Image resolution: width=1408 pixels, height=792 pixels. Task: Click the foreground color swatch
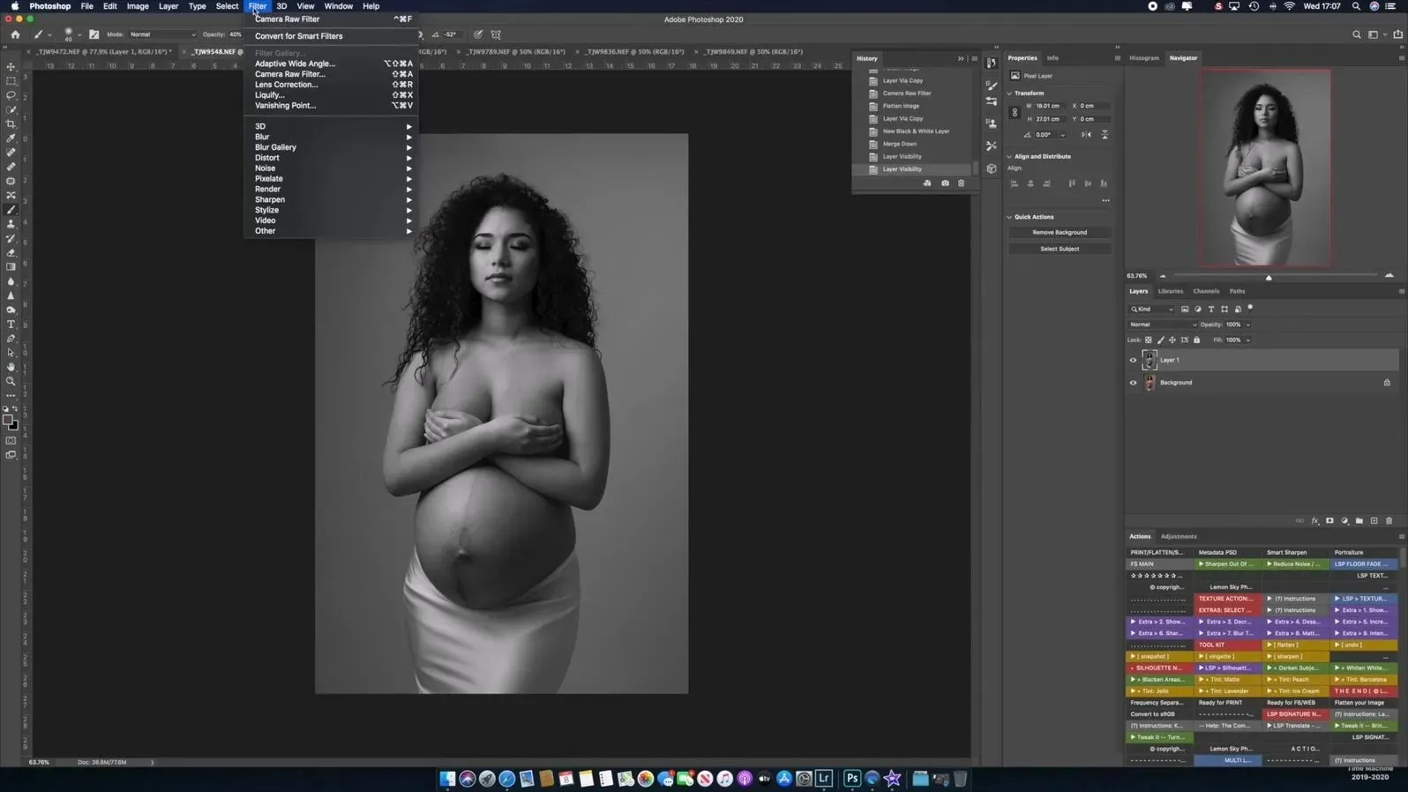pos(8,420)
